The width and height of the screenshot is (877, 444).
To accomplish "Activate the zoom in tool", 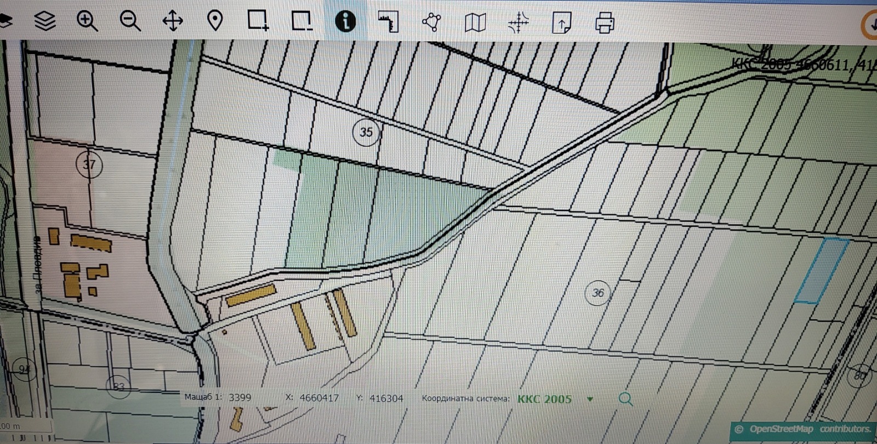I will pyautogui.click(x=87, y=21).
